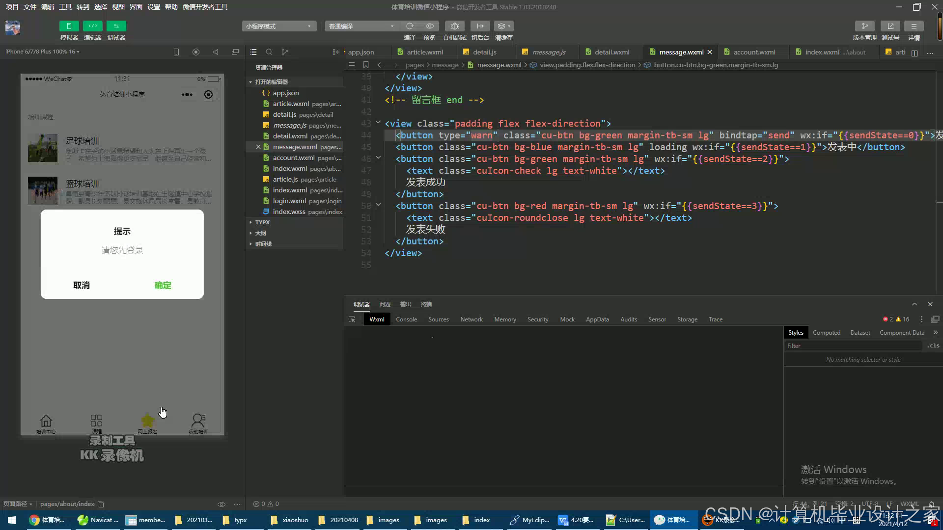The height and width of the screenshot is (530, 943).
Task: Split the editor with the layout icon
Action: click(914, 53)
